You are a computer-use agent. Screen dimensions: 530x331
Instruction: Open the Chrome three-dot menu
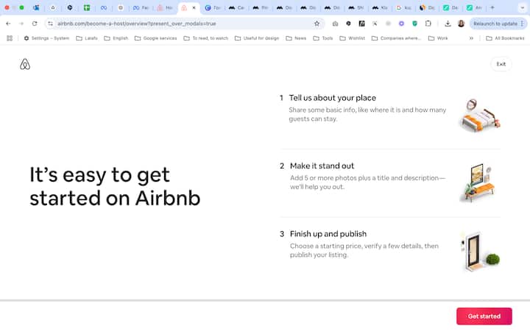522,24
